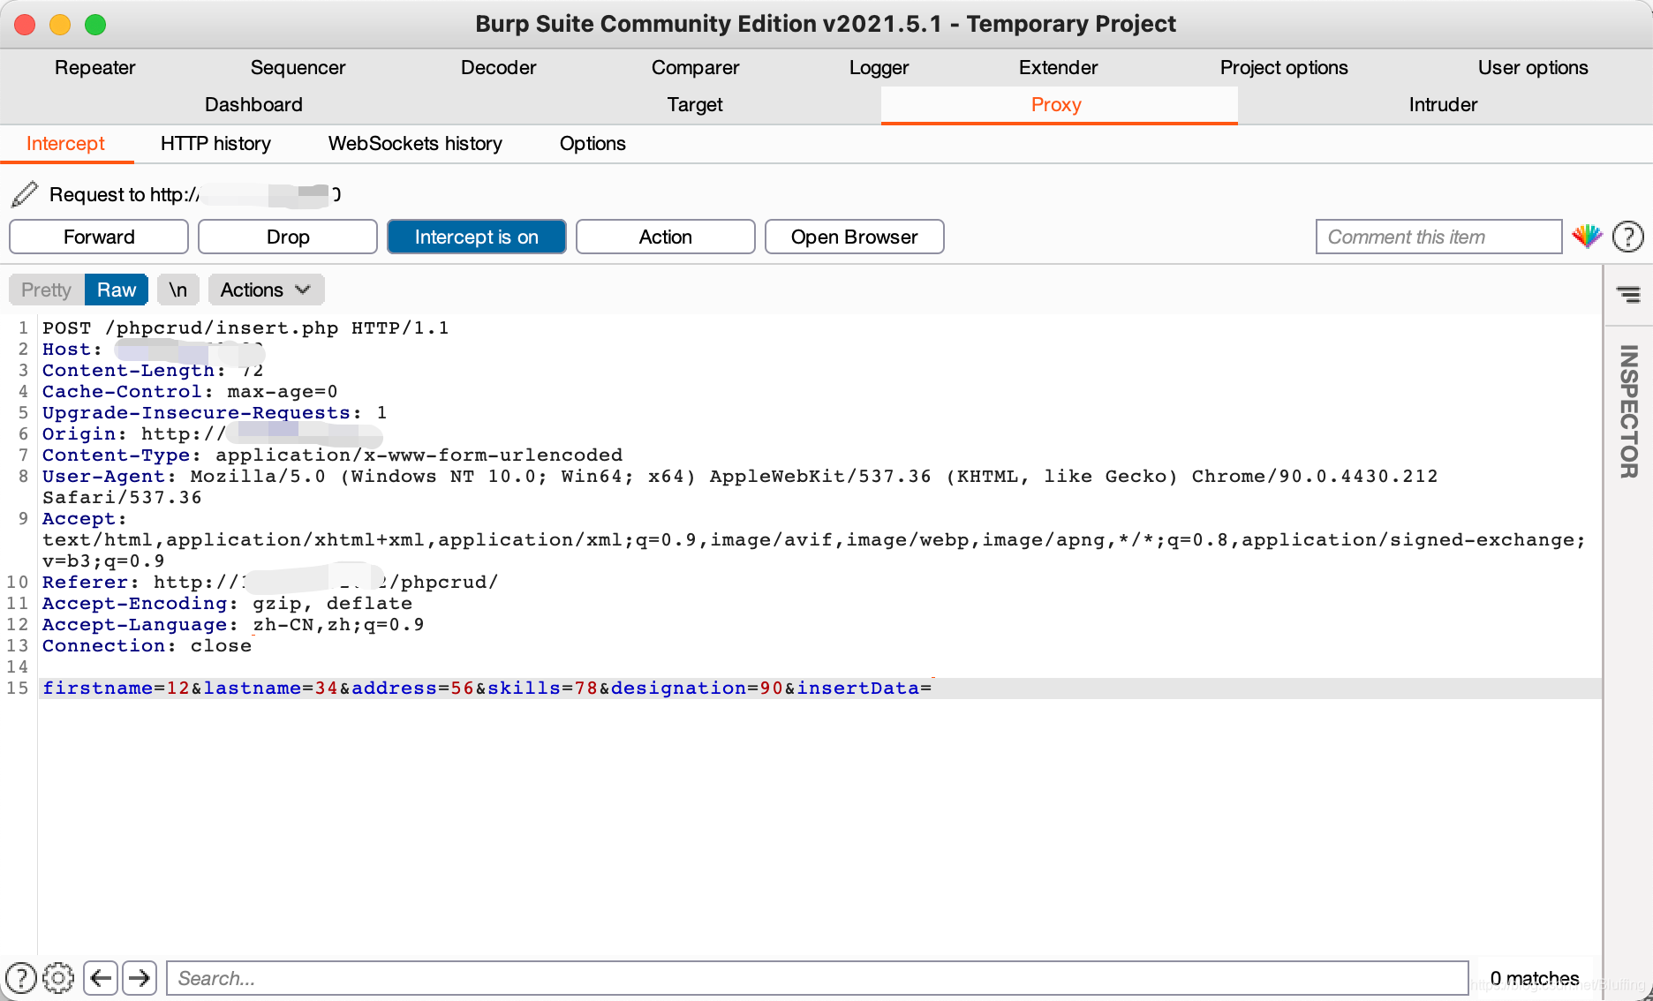
Task: Switch to Raw view
Action: [117, 290]
